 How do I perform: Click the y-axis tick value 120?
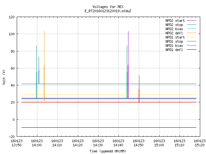point(12,17)
